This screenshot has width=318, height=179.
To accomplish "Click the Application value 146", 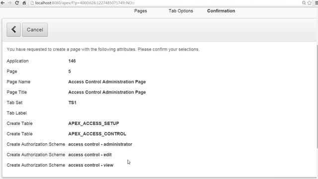I will (72, 61).
